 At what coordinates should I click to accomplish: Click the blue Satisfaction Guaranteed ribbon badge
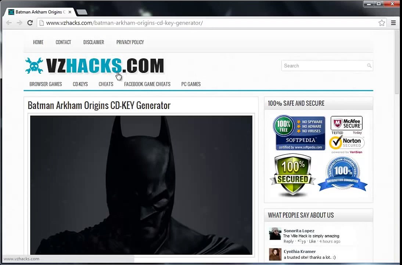click(343, 174)
